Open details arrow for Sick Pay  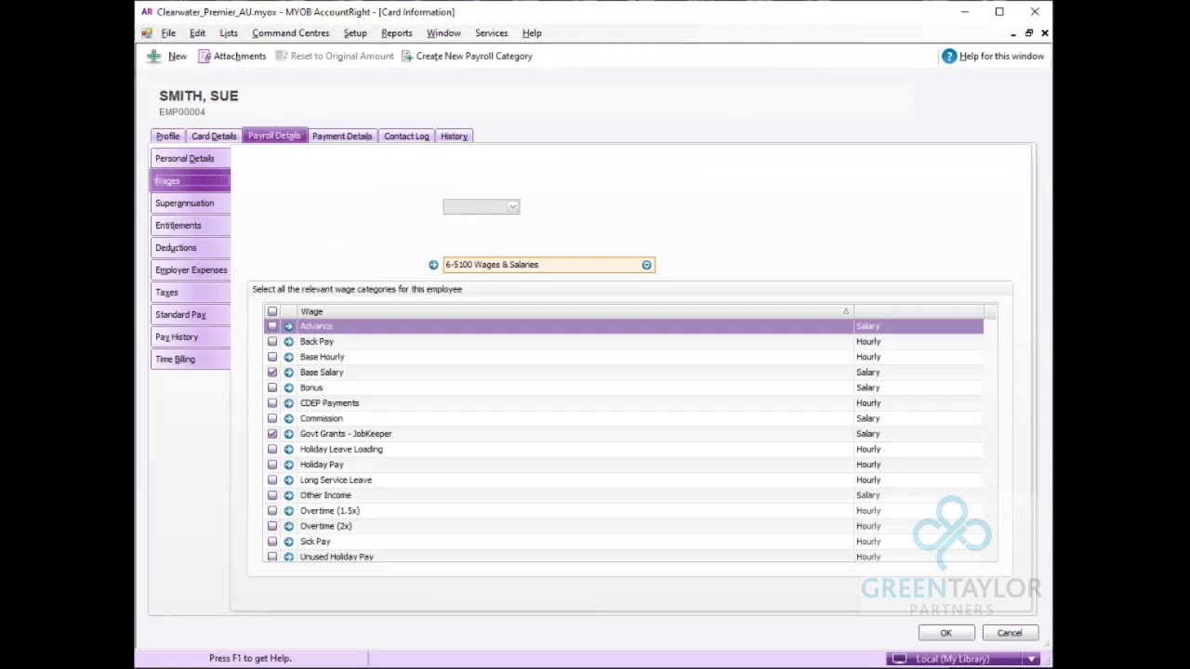(288, 542)
